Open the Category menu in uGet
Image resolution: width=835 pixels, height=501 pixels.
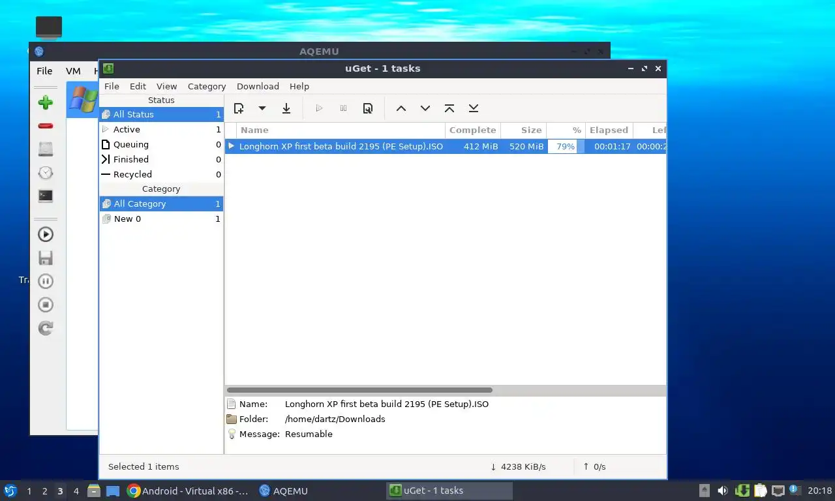click(x=207, y=86)
